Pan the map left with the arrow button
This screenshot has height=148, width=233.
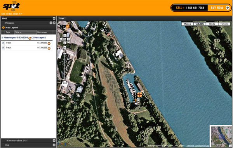(61, 39)
